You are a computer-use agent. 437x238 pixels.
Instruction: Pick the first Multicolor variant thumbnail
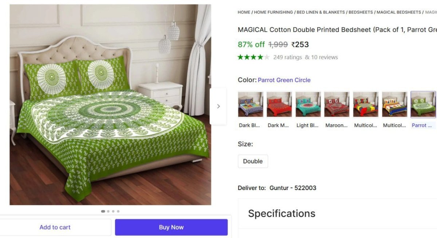tap(365, 104)
